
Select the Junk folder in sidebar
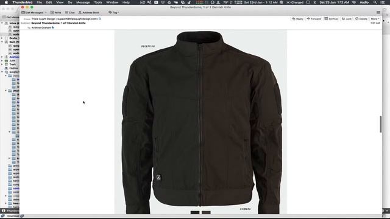point(12,61)
